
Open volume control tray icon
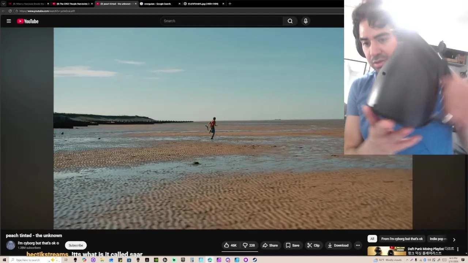coord(429,260)
